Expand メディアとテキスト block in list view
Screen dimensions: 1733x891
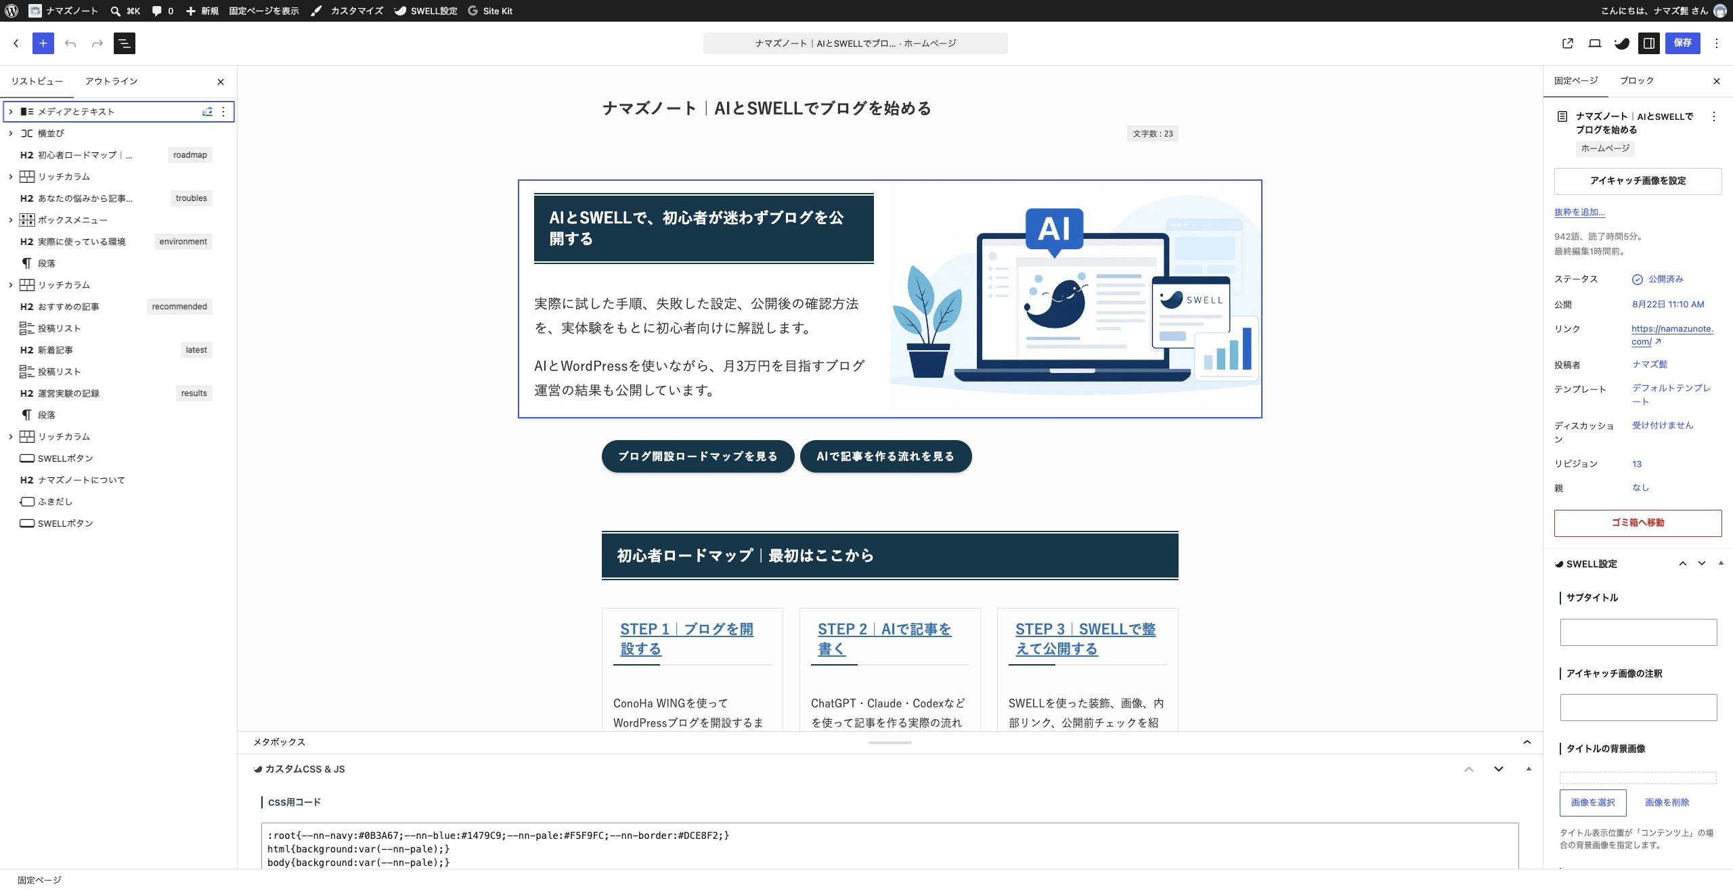coord(11,112)
